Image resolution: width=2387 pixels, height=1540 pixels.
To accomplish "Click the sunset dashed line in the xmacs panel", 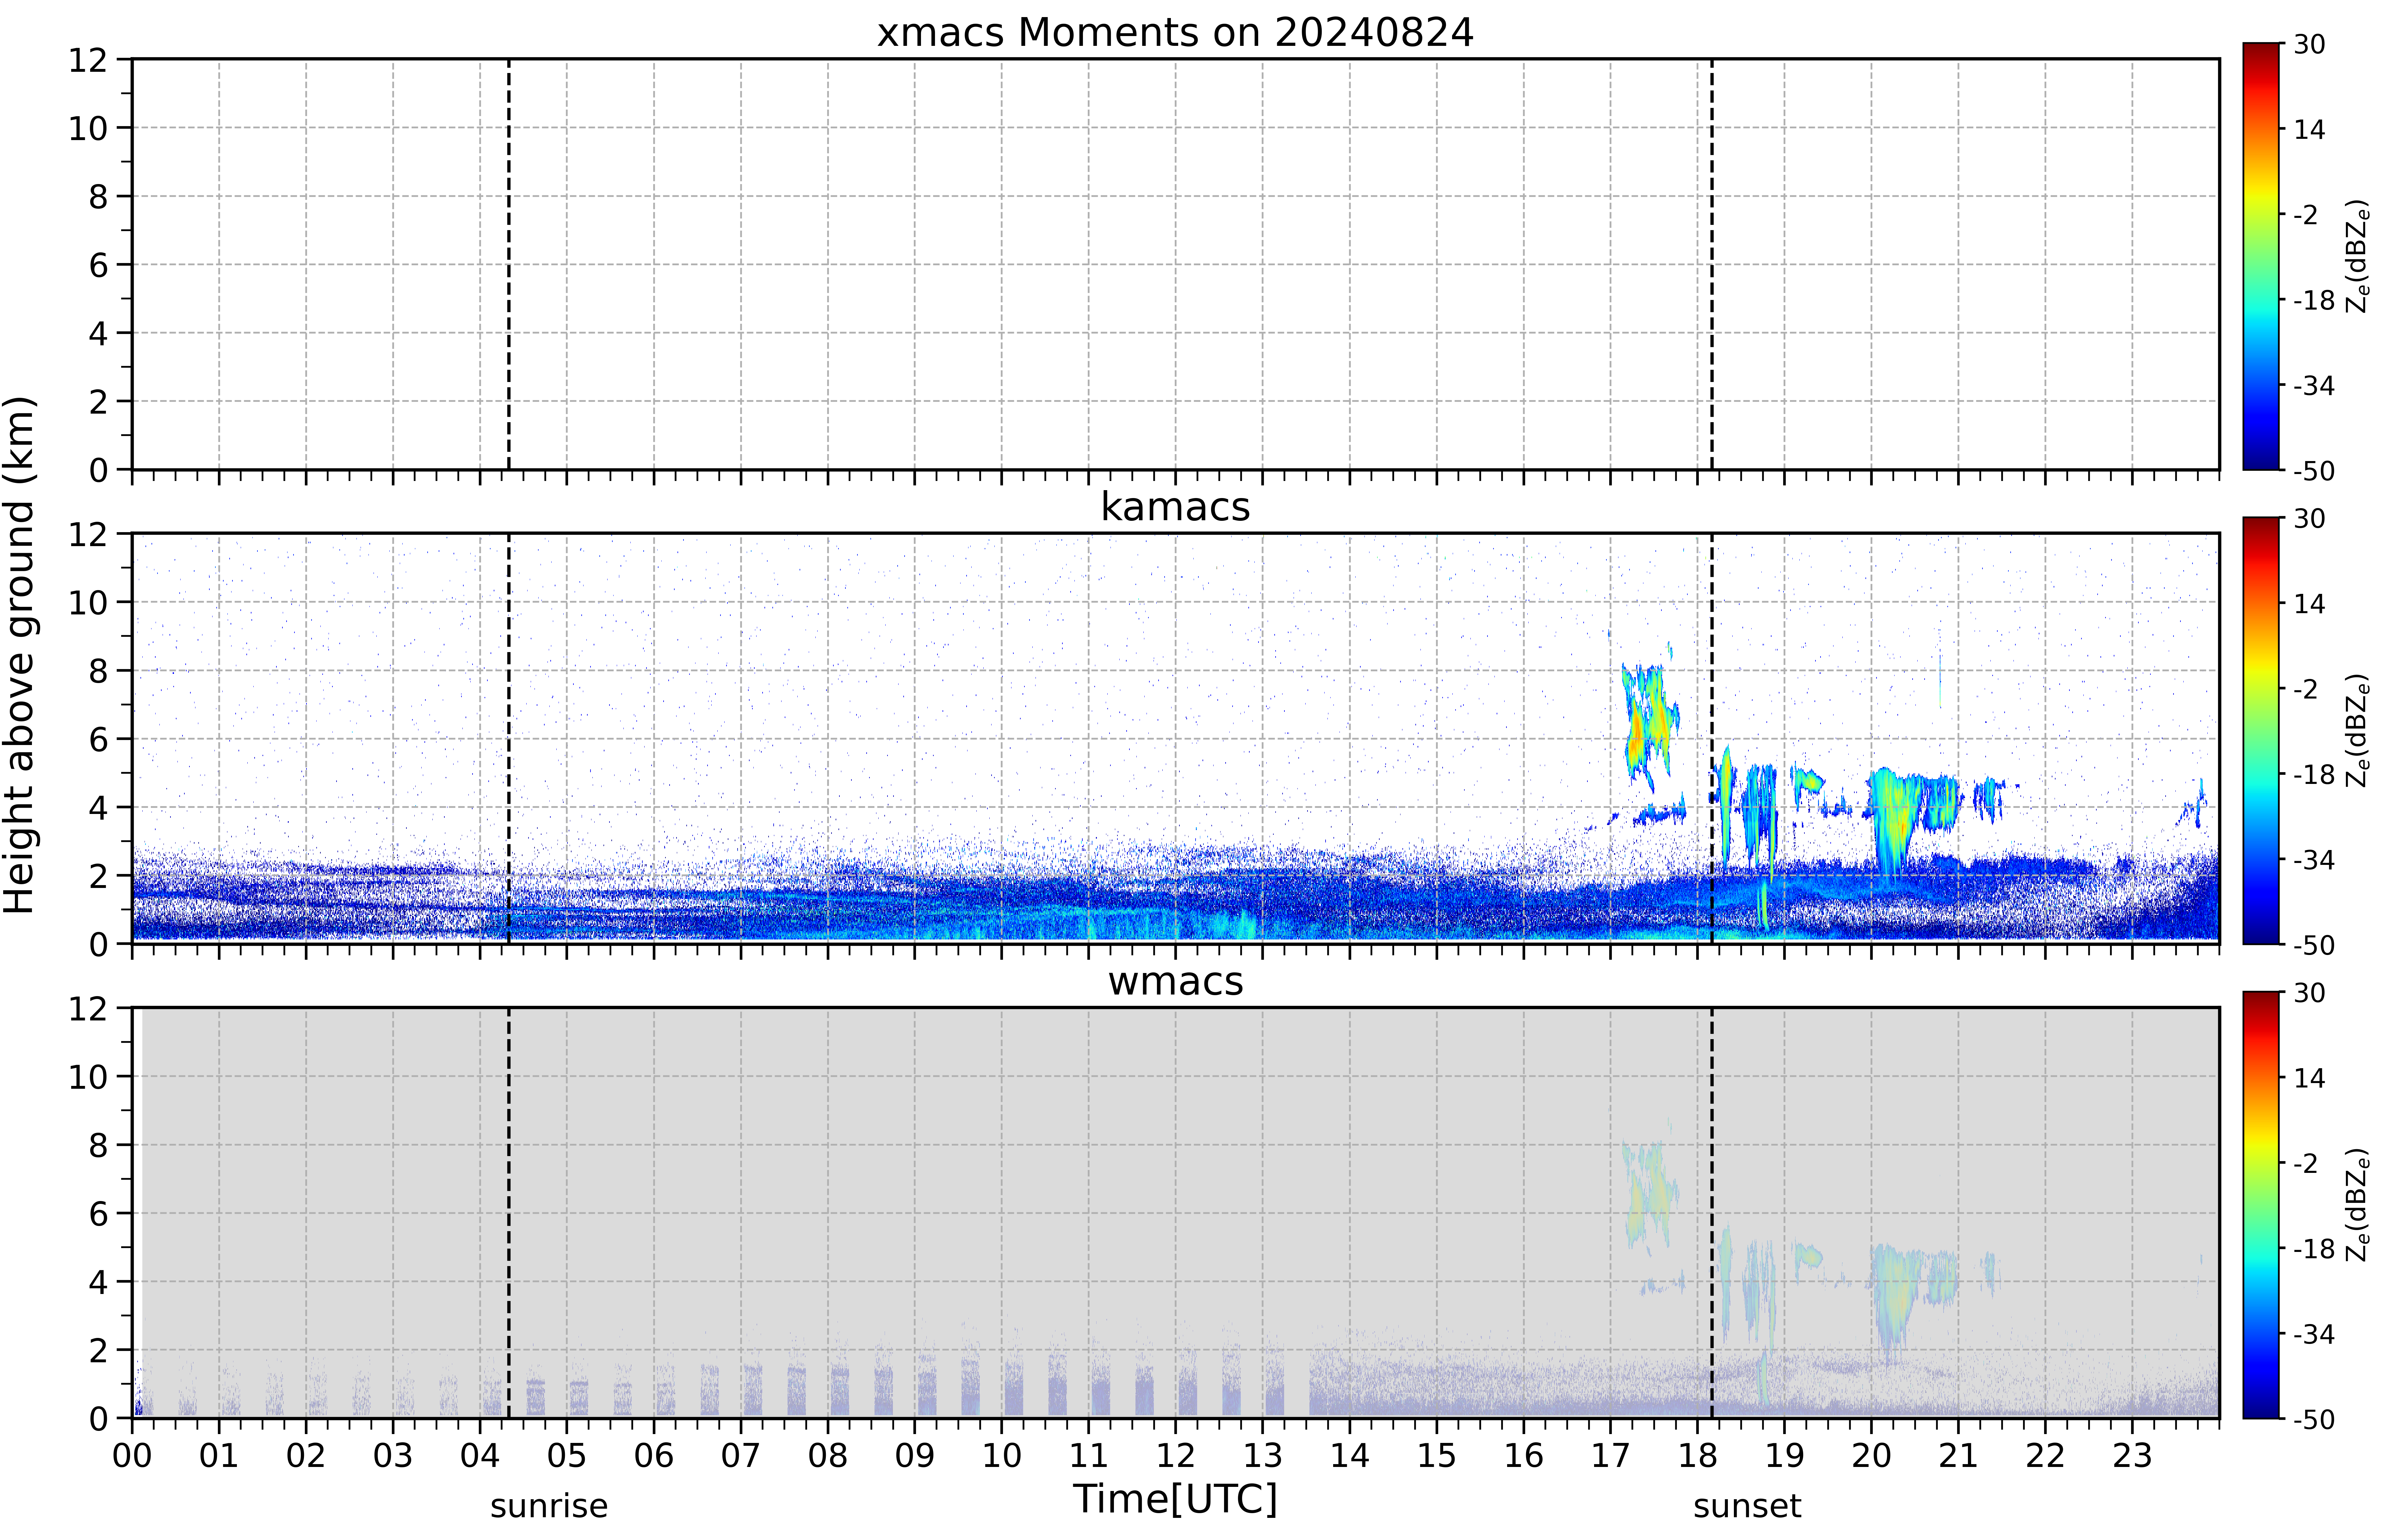I will pyautogui.click(x=1712, y=264).
